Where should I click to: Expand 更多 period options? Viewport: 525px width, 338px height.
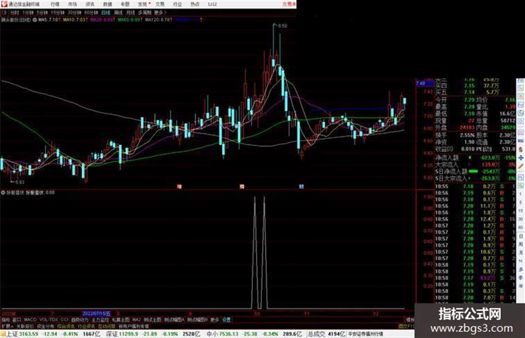point(161,12)
